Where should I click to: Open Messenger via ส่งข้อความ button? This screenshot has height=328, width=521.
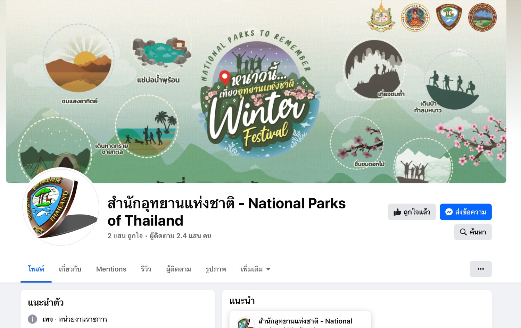click(465, 212)
